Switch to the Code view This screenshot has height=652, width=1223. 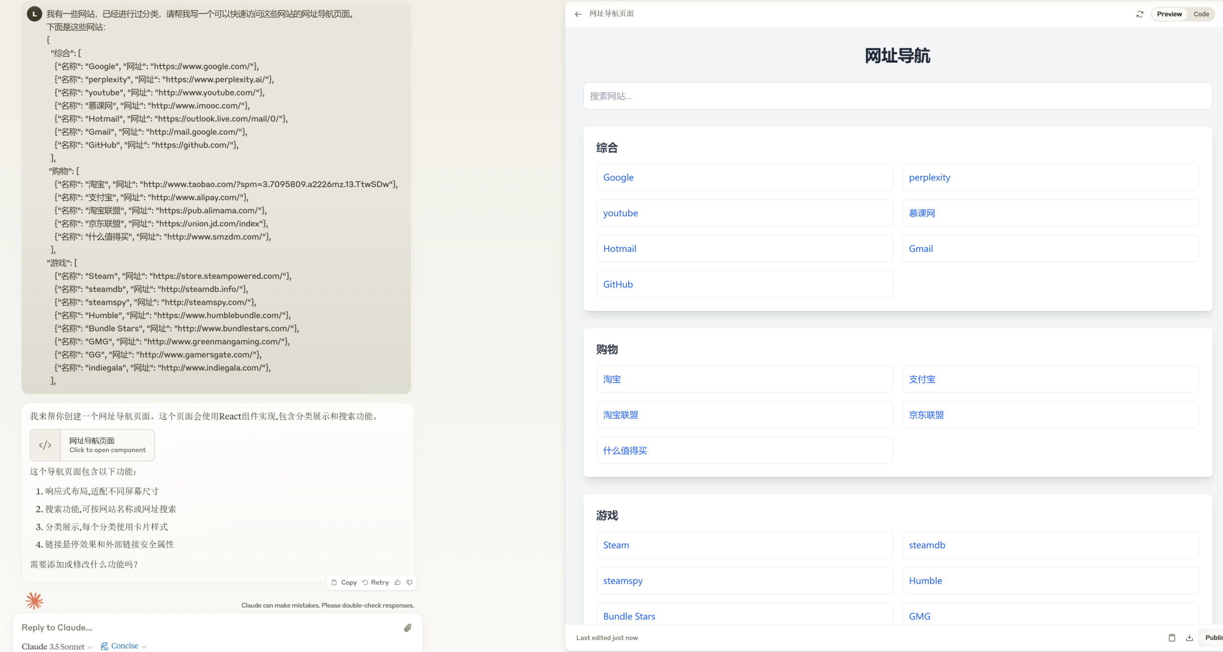pos(1201,14)
